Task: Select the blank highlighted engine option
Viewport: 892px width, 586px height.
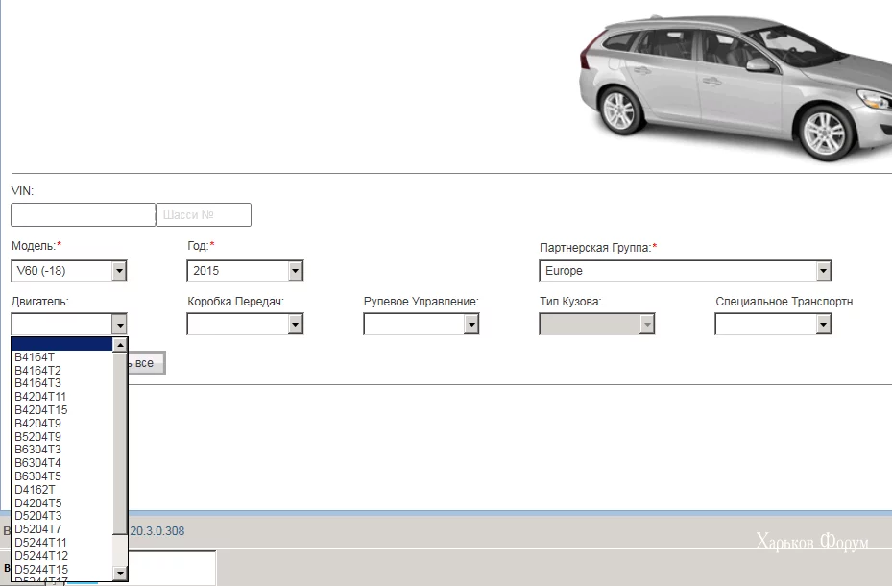Action: point(62,344)
